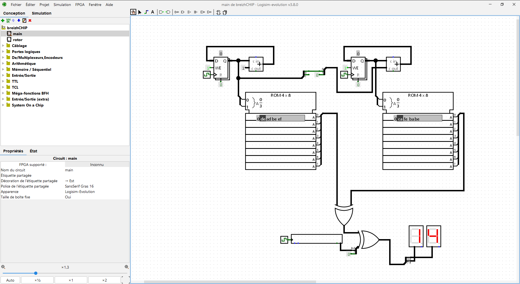The image size is (520, 284).
Task: Click the fit-to-window zoom icon
Action: 126,280
